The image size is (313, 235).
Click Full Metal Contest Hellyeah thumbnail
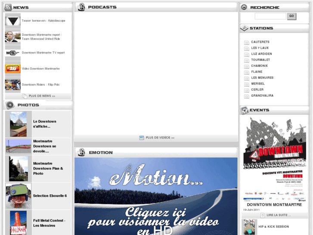[x=19, y=223]
